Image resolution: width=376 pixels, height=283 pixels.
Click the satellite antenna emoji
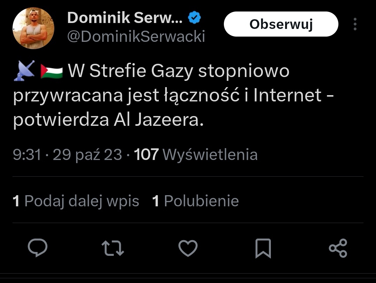(x=24, y=71)
